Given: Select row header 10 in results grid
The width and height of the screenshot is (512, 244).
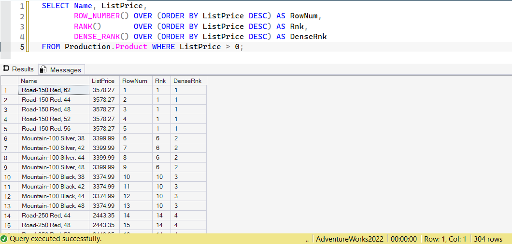Looking at the screenshot, I should [x=9, y=177].
